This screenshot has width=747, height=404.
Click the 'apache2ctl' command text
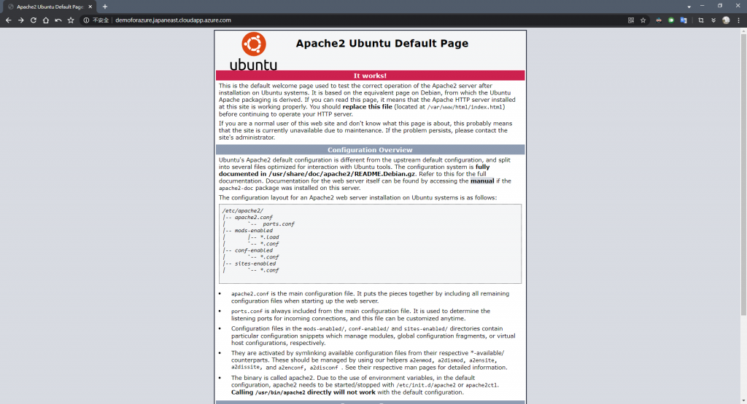(x=481, y=386)
